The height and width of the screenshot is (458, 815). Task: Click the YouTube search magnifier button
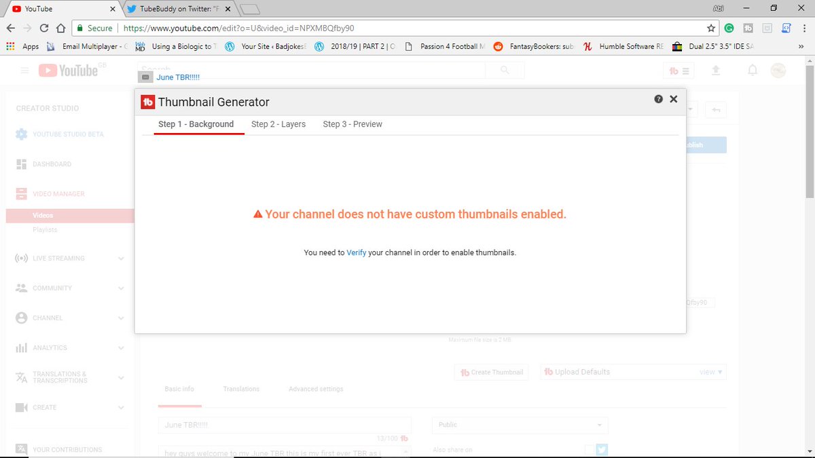(505, 71)
